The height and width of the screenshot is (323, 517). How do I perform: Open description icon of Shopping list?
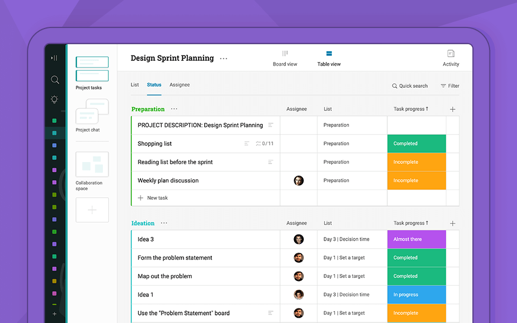(x=247, y=143)
